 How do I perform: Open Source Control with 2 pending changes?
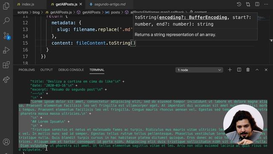7,36
